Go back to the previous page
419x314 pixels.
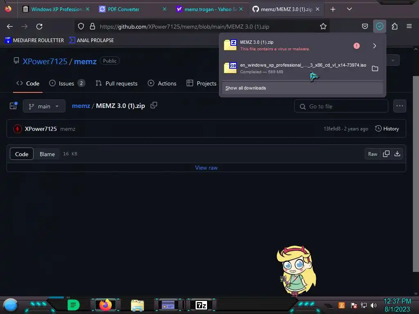tap(10, 27)
